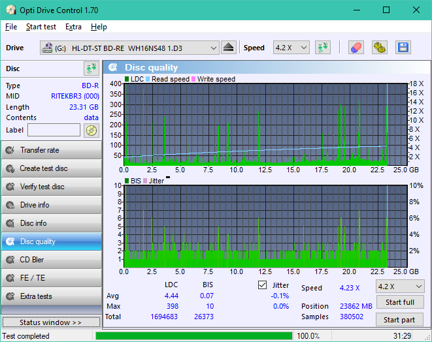432x342 pixels.
Task: Open the Start test menu
Action: click(41, 27)
